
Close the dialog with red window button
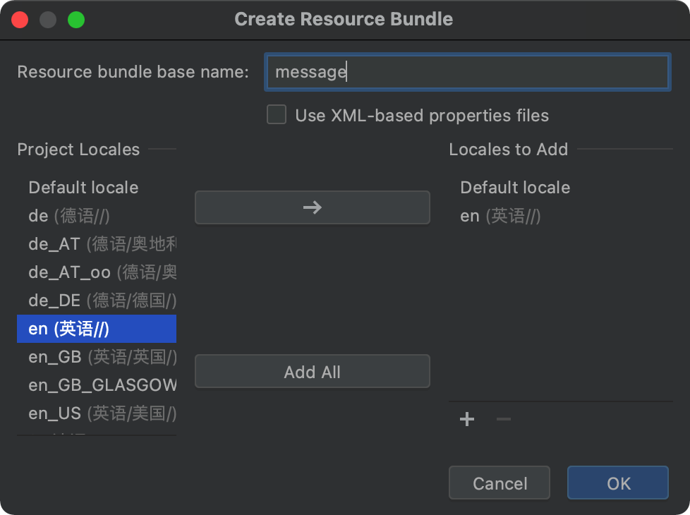20,20
